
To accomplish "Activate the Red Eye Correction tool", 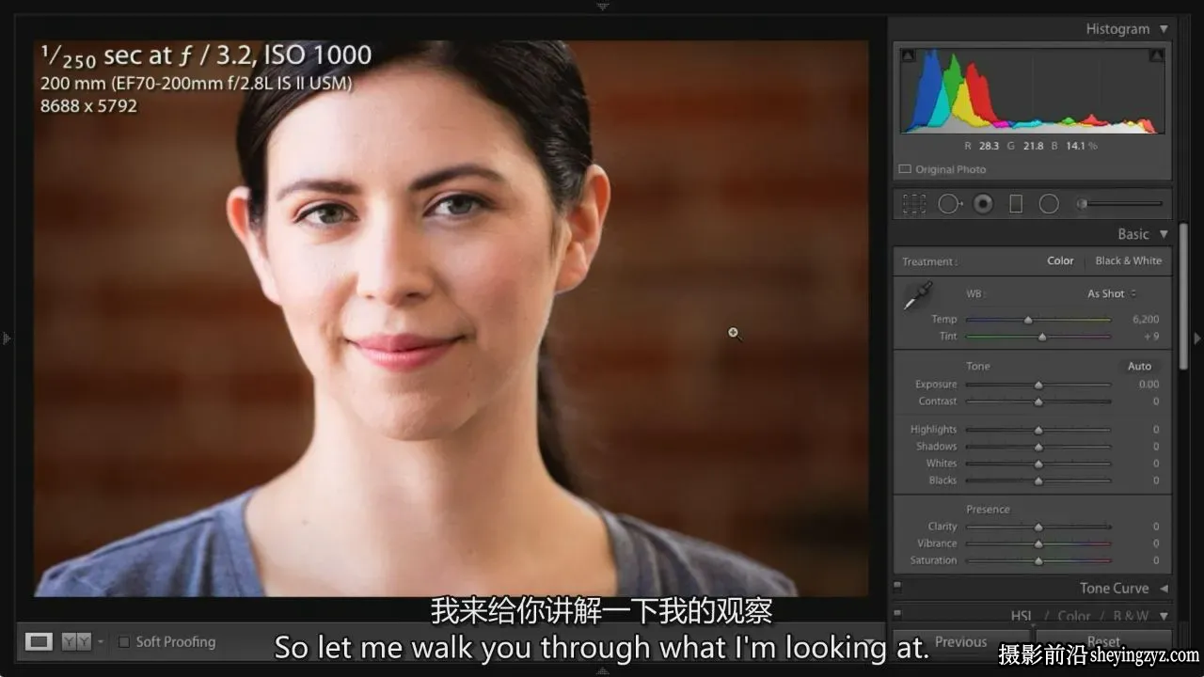I will pyautogui.click(x=983, y=204).
